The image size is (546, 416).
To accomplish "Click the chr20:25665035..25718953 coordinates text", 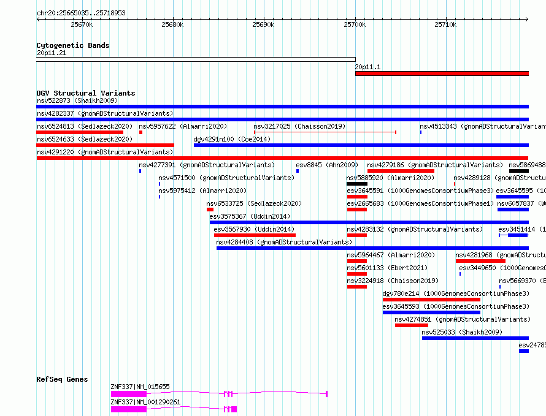I will pyautogui.click(x=81, y=13).
